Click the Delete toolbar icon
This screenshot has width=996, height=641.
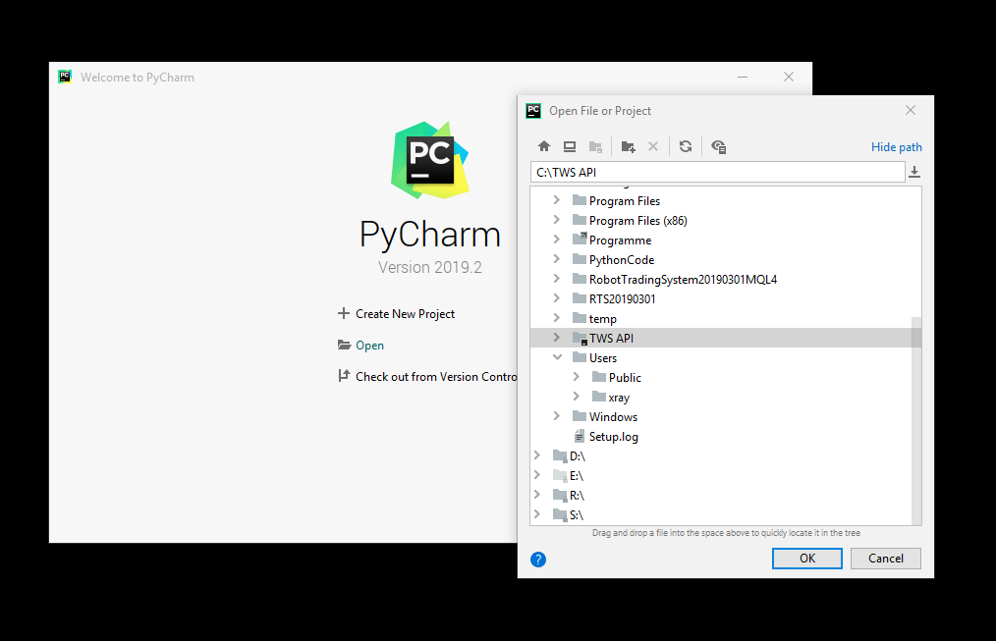click(653, 146)
